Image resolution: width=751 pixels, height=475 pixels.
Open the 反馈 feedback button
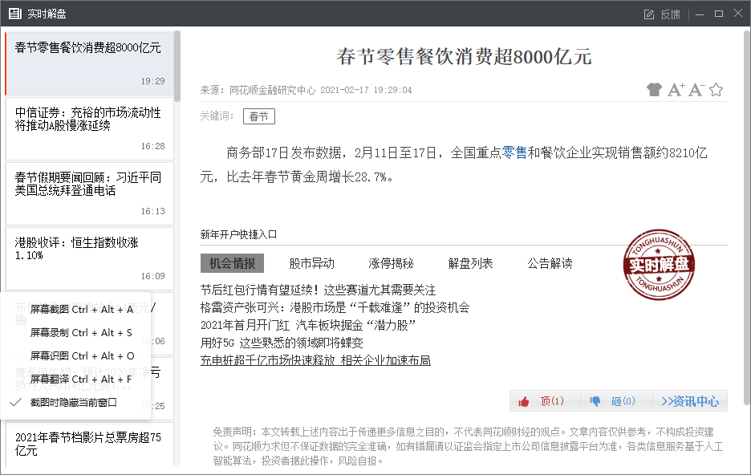click(x=662, y=14)
